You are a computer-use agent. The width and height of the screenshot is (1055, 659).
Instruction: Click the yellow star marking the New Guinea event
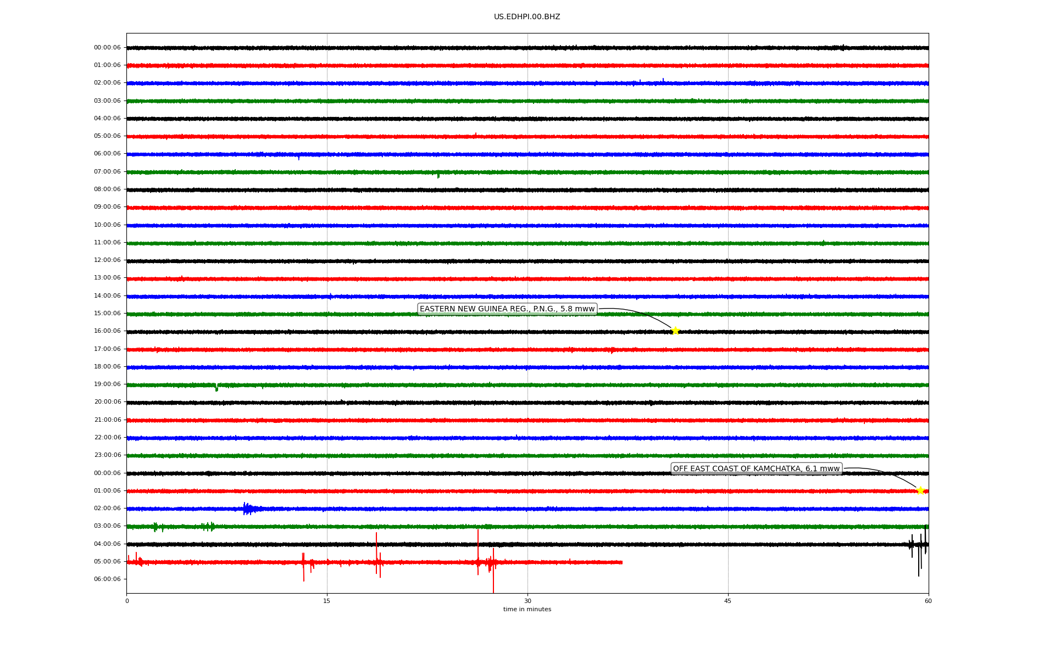point(675,331)
